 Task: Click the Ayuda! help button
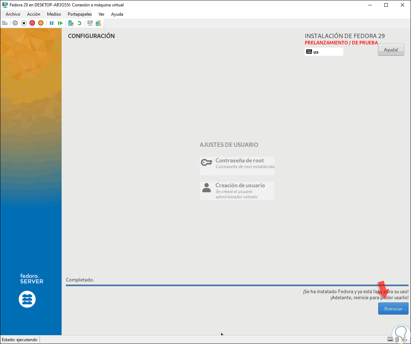pyautogui.click(x=391, y=50)
